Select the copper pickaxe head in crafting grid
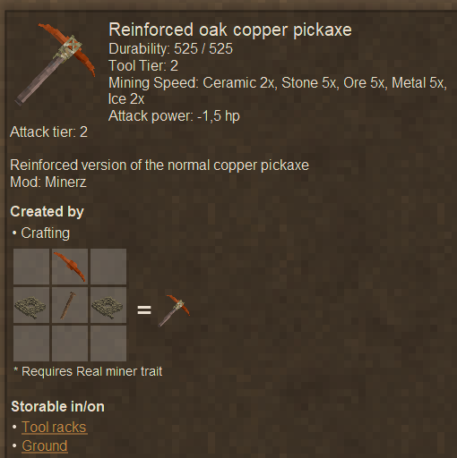Image resolution: width=457 pixels, height=458 pixels. (x=70, y=267)
